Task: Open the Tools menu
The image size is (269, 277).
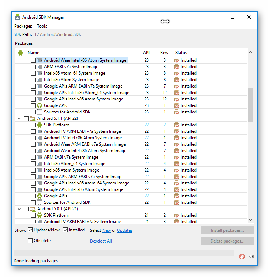Action: click(42, 26)
